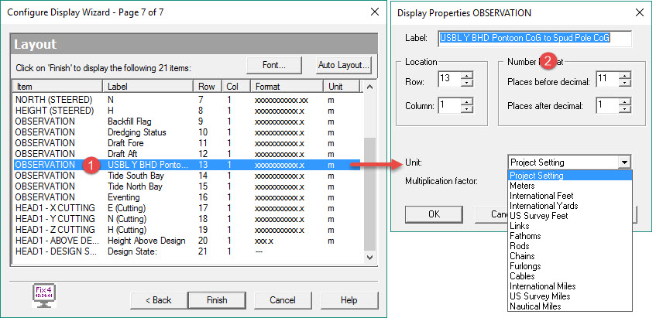Click the Finish button

point(218,299)
